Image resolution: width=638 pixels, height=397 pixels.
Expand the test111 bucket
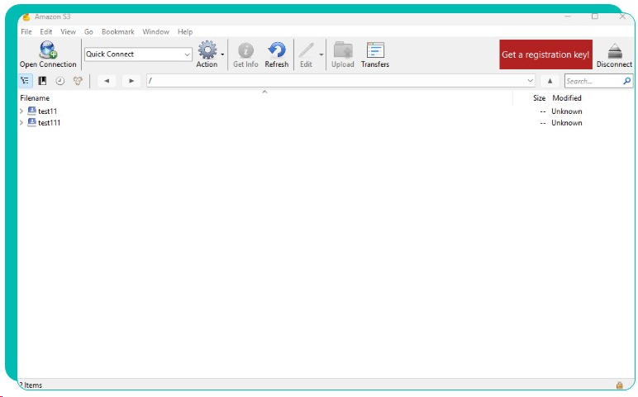[21, 122]
